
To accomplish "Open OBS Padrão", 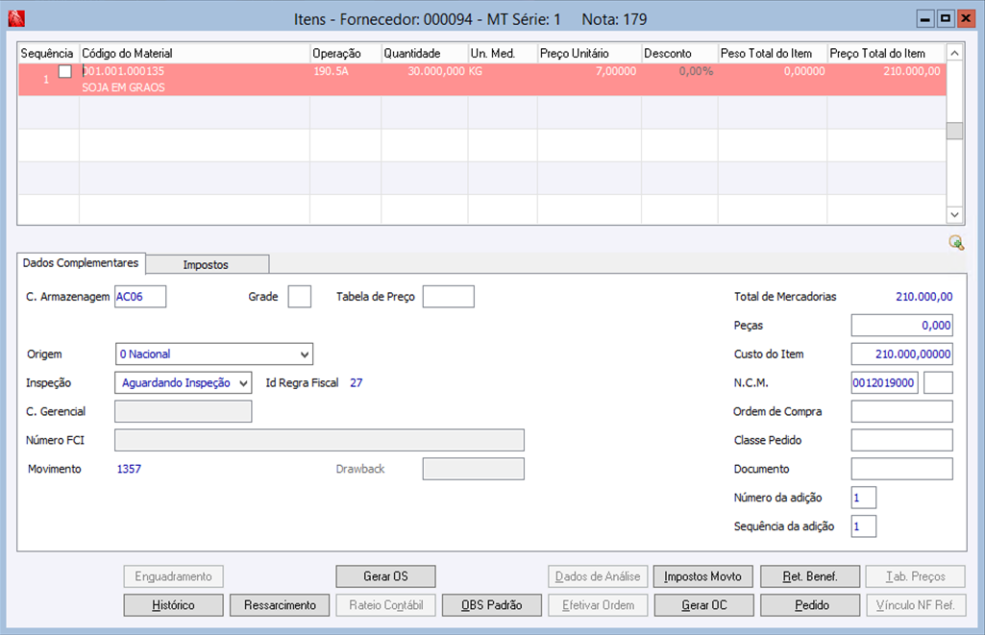I will pos(492,605).
